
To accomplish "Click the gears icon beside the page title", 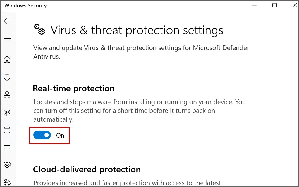I will [39, 29].
